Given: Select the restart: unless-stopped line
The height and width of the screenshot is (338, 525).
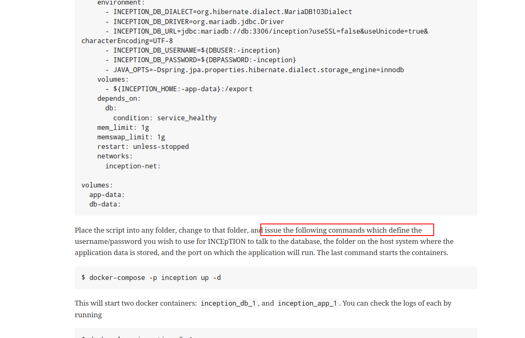Looking at the screenshot, I should point(143,146).
